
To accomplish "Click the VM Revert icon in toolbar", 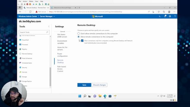I will 42,4.
